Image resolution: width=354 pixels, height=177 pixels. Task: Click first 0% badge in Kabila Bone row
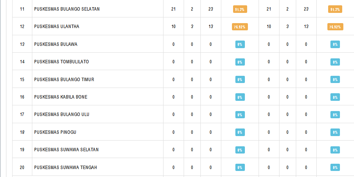click(x=240, y=97)
